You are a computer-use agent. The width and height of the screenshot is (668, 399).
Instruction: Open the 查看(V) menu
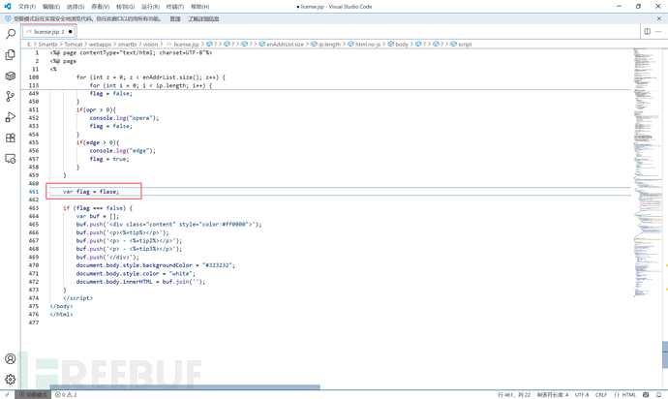(100, 7)
